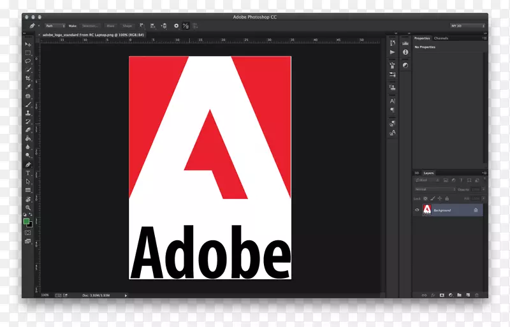Click the Make Shape button

click(127, 25)
